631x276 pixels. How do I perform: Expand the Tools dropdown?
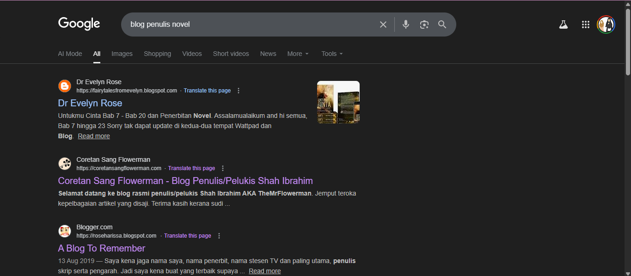(x=332, y=54)
